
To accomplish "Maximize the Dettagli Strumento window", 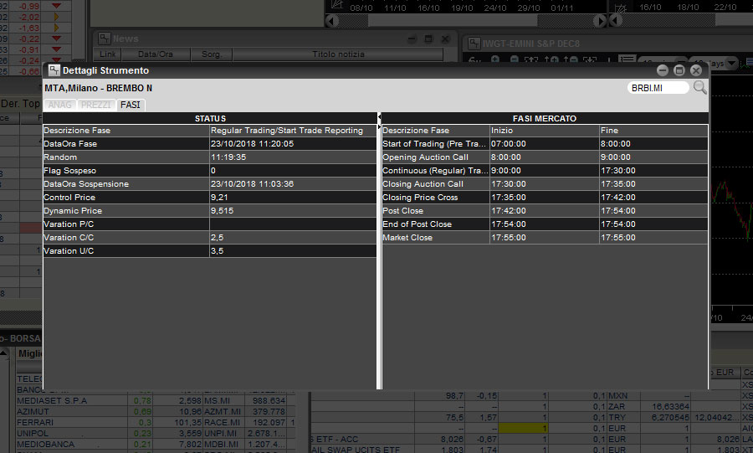I will pos(679,70).
